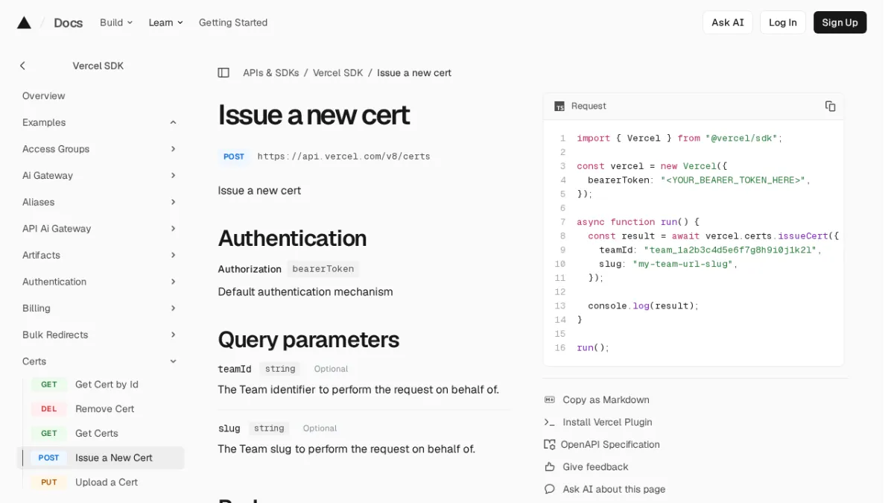Open Get Cert by Id page

(107, 385)
